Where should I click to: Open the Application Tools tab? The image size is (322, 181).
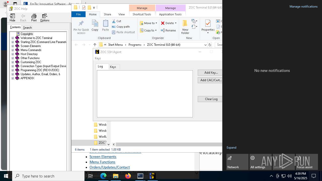click(170, 14)
